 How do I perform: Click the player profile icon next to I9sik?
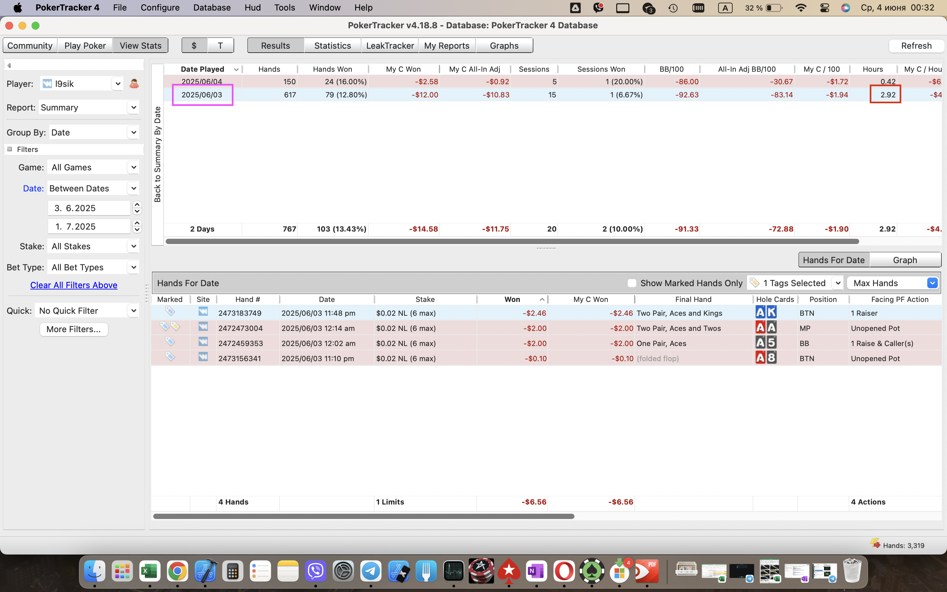[x=134, y=84]
